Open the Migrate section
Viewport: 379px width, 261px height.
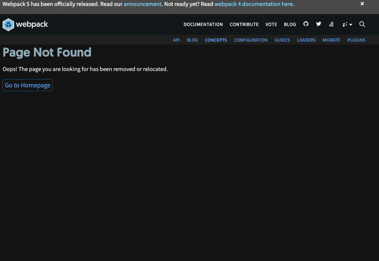[331, 40]
